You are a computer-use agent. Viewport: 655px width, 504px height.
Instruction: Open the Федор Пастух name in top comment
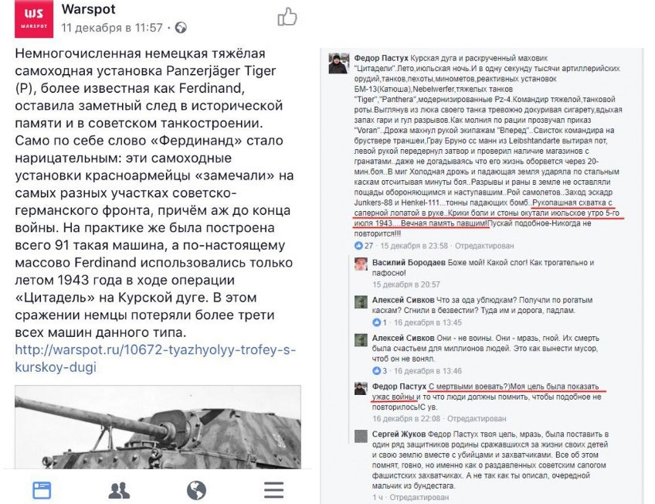(x=382, y=58)
